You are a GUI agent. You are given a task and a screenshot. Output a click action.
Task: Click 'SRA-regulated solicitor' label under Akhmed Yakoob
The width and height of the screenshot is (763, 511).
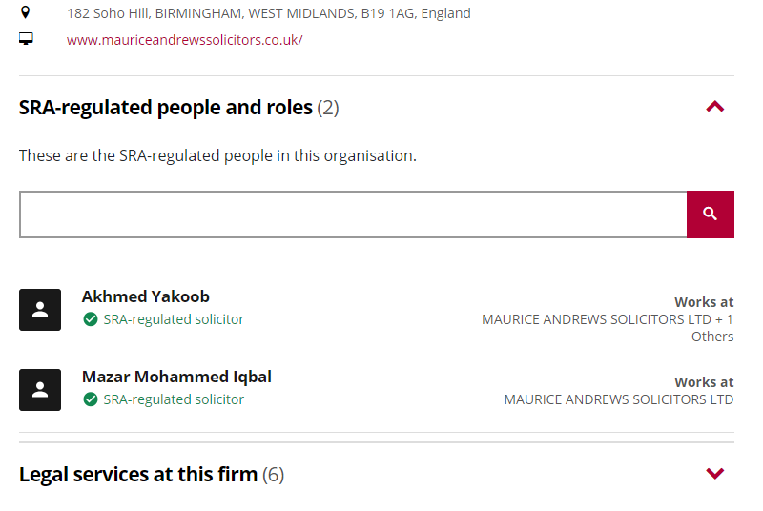click(174, 319)
